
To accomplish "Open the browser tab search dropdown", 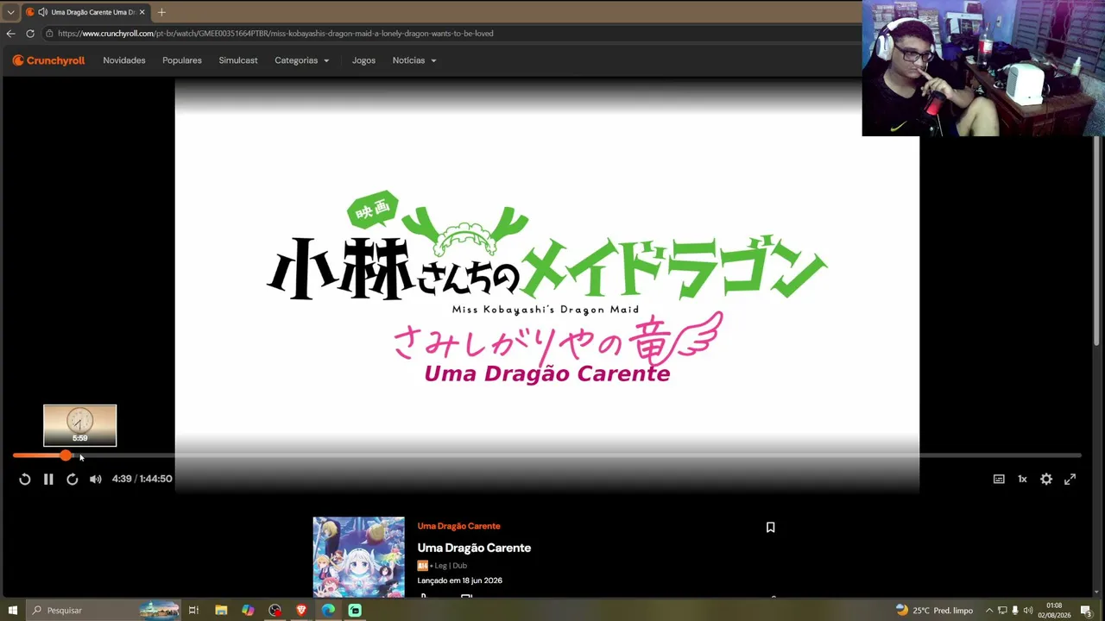I will [10, 12].
